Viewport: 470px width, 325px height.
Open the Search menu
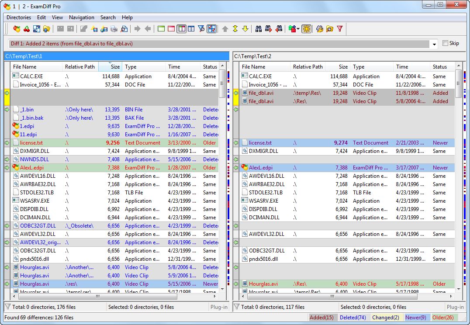click(108, 17)
